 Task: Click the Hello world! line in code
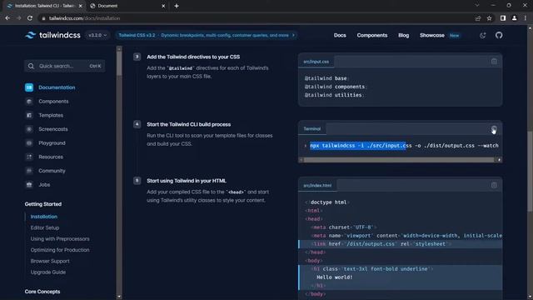point(334,277)
